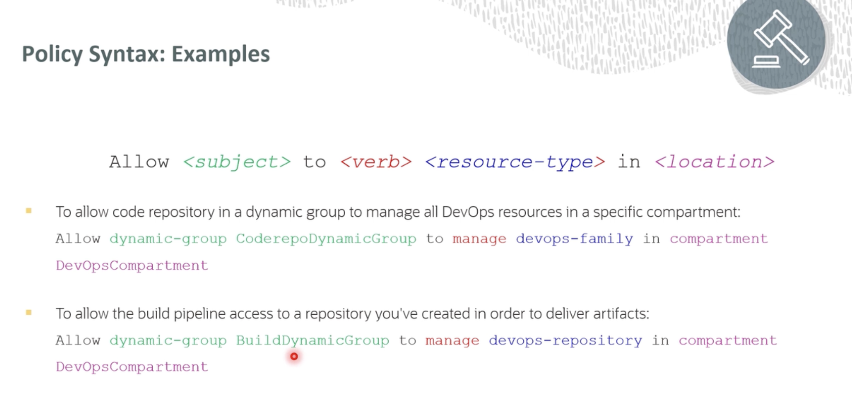Screen dimensions: 852x398
Task: Click the red <verb> placeholder
Action: [x=376, y=162]
